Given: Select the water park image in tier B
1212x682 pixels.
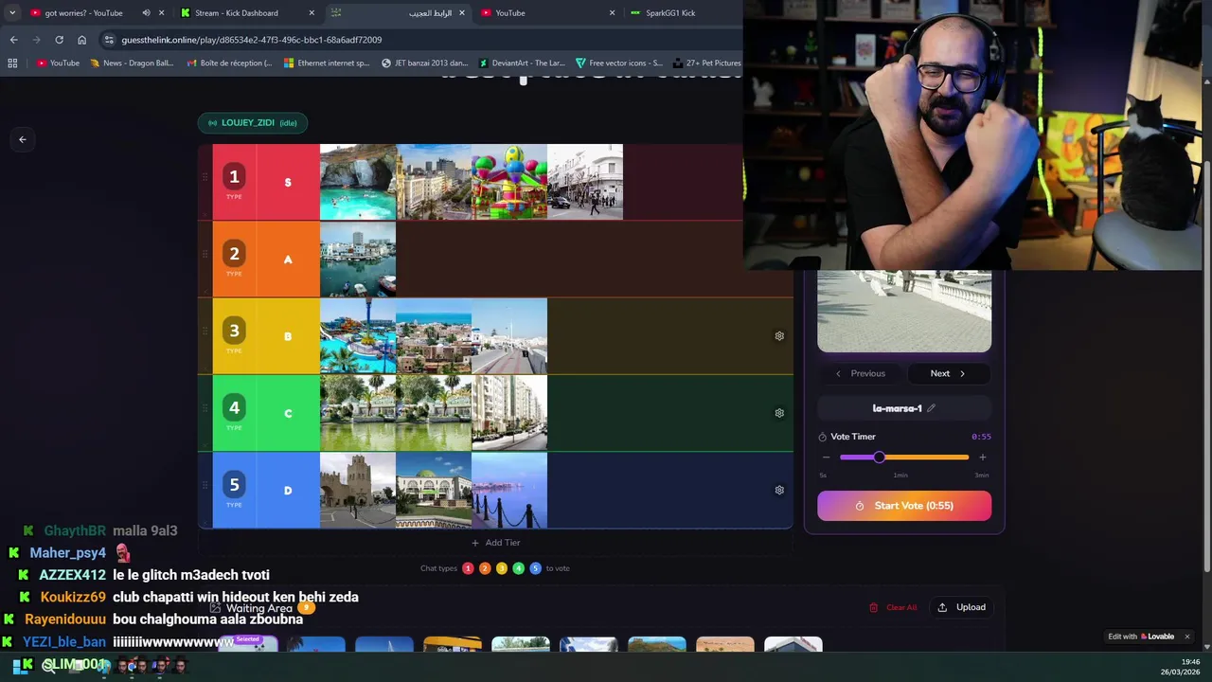Looking at the screenshot, I should pos(358,336).
